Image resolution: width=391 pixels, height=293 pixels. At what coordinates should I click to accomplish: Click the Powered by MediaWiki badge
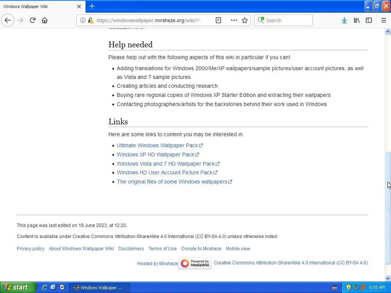point(195,263)
